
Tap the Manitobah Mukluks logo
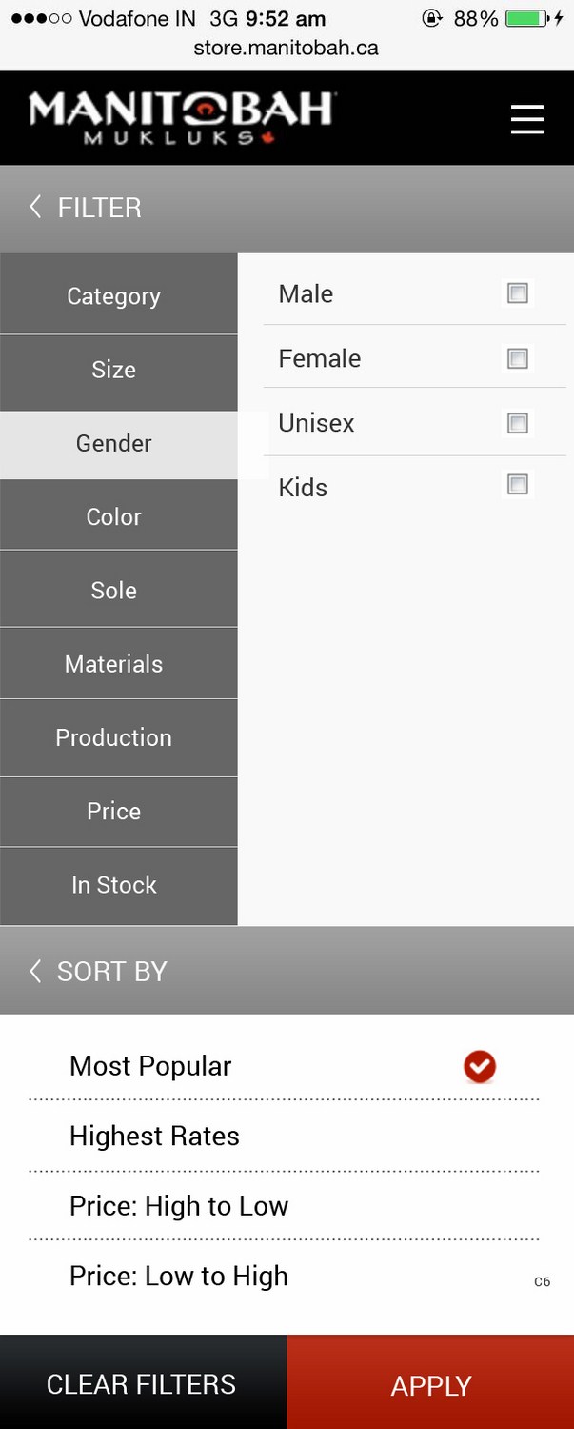tap(181, 118)
